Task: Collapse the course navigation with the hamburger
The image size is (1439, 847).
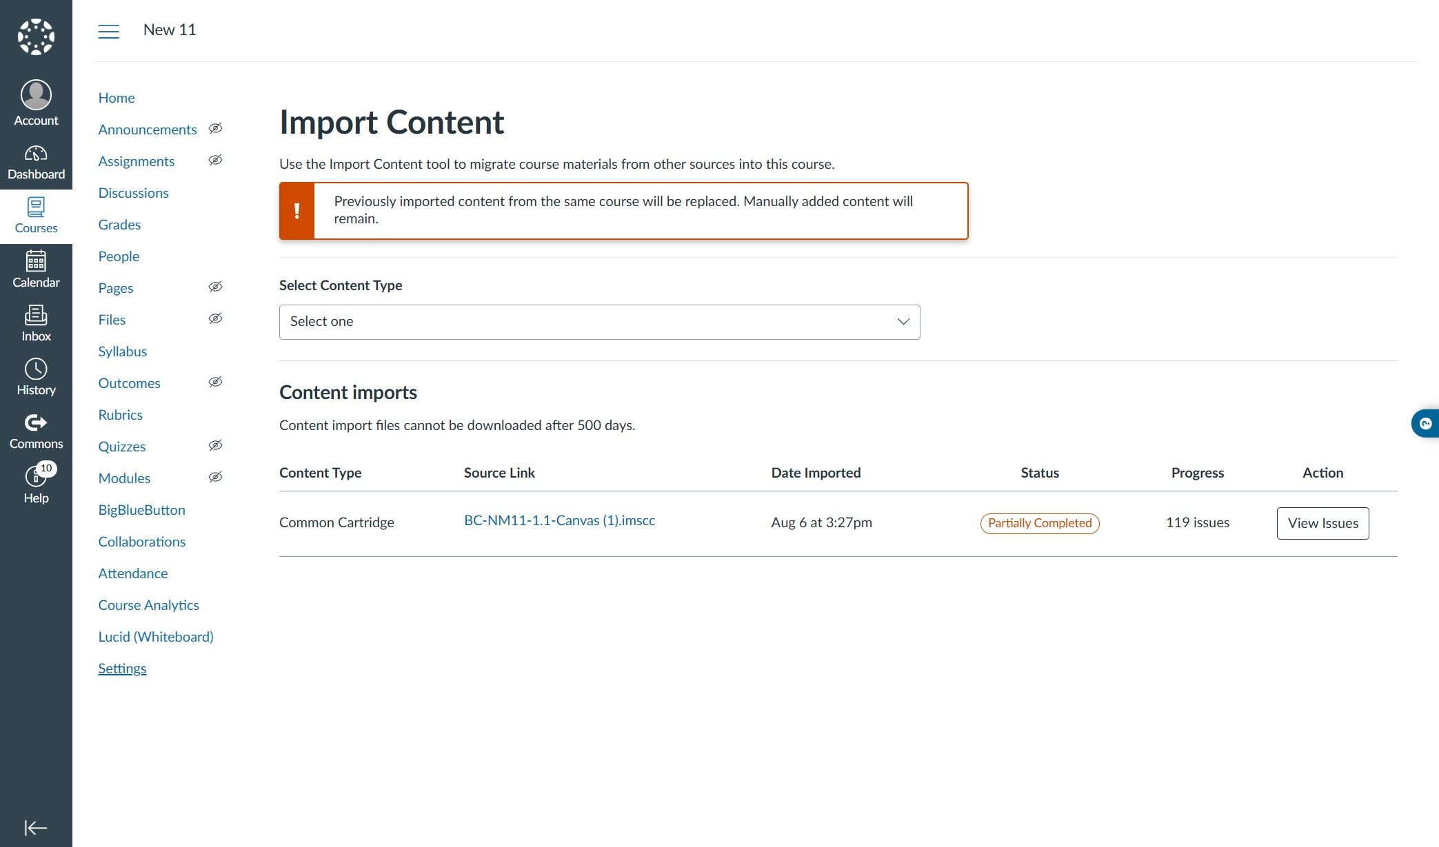Action: (108, 31)
